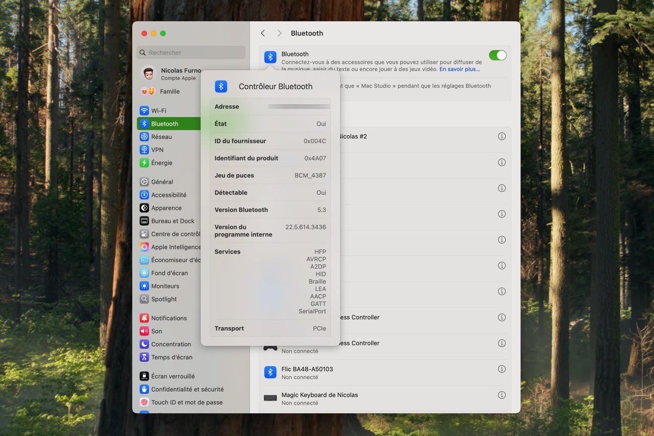Click the Magic Keyboard de Nicolas name

coord(319,395)
